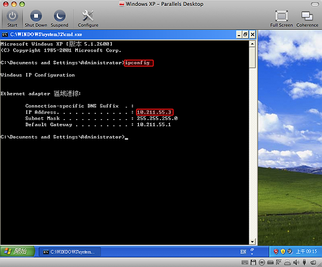Click the Parallels window resize grip
322x267 pixels.
tap(320, 265)
